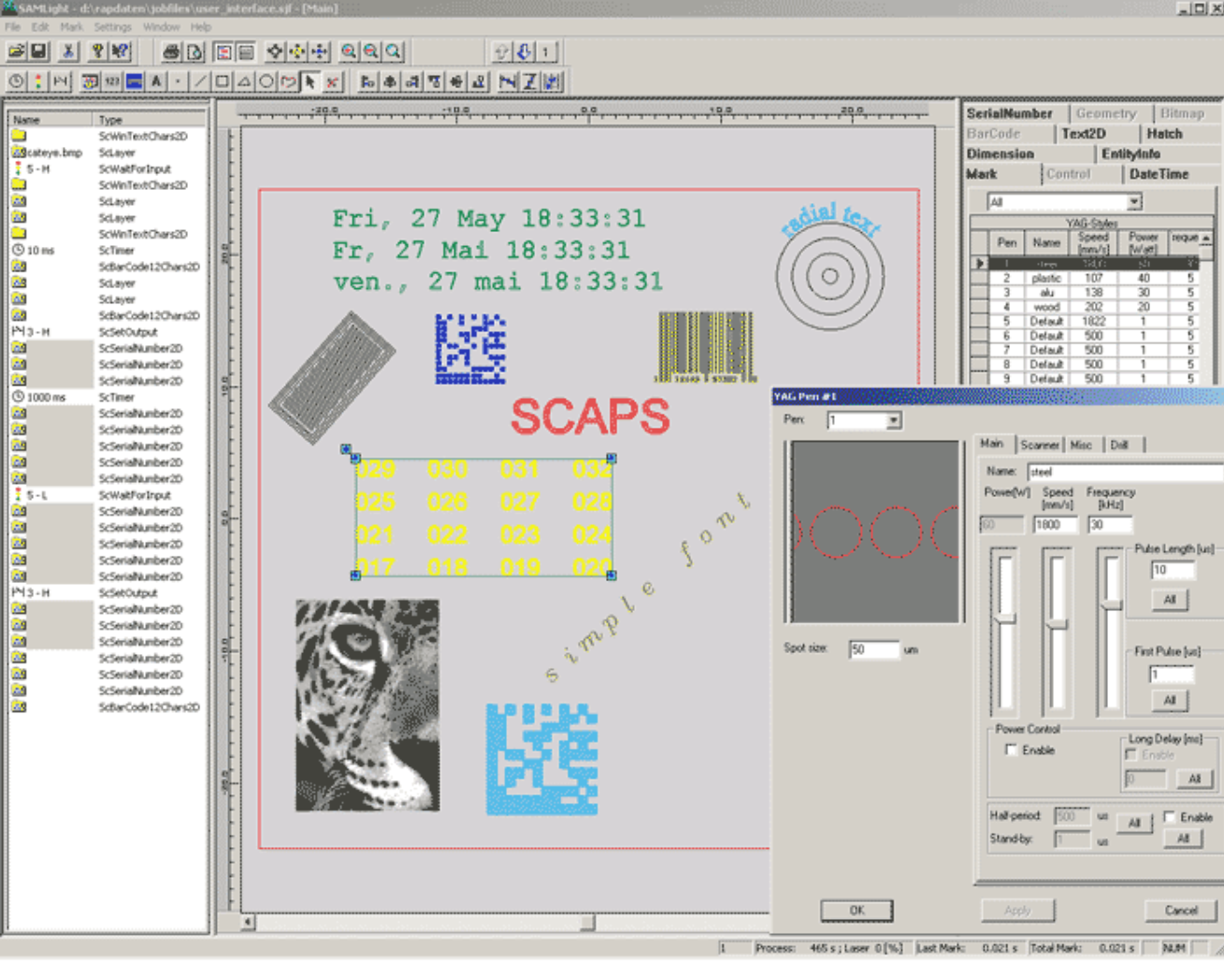Add a wait-for-input traffic light entity
This screenshot has width=1224, height=962.
[x=38, y=81]
